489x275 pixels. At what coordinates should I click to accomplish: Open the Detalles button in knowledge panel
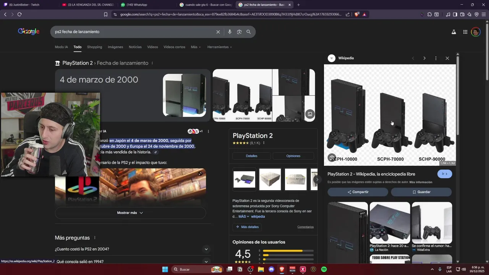coord(252,156)
